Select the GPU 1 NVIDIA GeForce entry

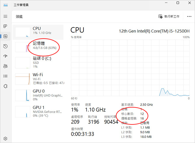tap(38, 112)
